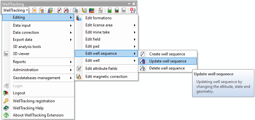Click the About question mark icon
Viewport: 255px width, 120px height.
pyautogui.click(x=6, y=115)
